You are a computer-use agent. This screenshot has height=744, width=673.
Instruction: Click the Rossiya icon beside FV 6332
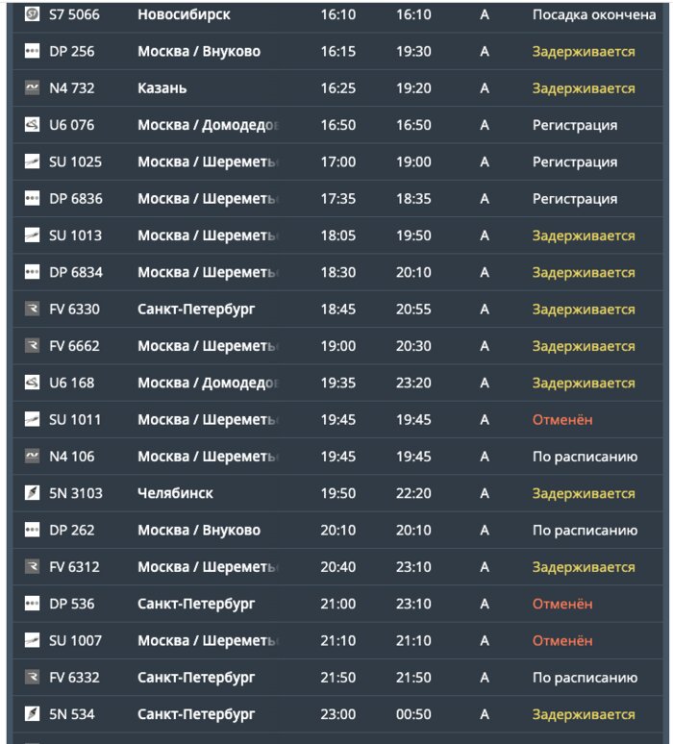tap(32, 677)
